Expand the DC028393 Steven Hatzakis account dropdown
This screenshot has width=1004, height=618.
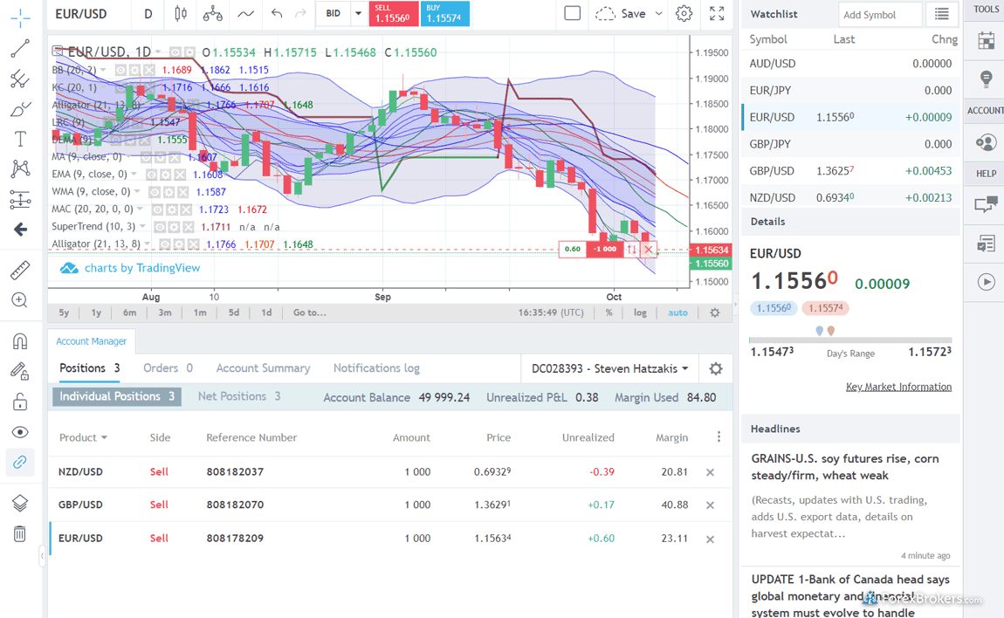click(609, 368)
